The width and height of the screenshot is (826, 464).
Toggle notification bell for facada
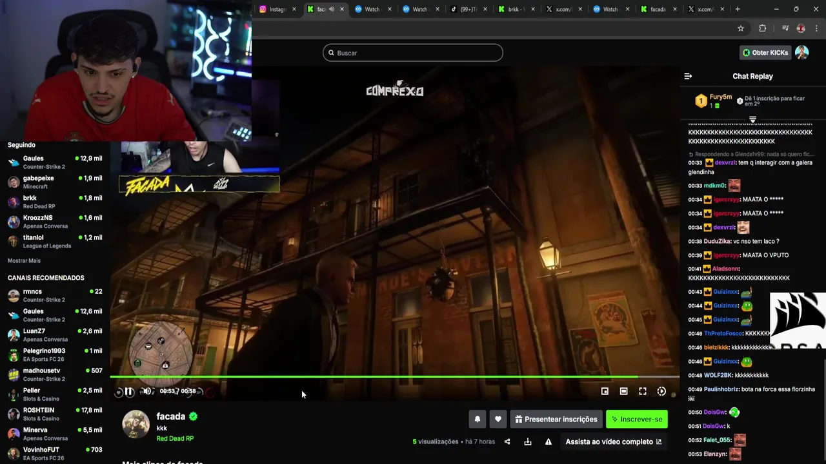point(478,419)
